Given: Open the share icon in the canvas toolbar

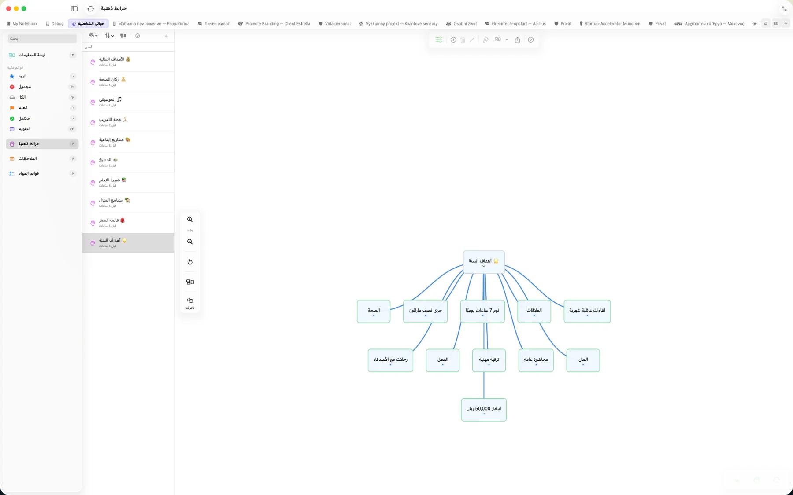Looking at the screenshot, I should tap(518, 40).
